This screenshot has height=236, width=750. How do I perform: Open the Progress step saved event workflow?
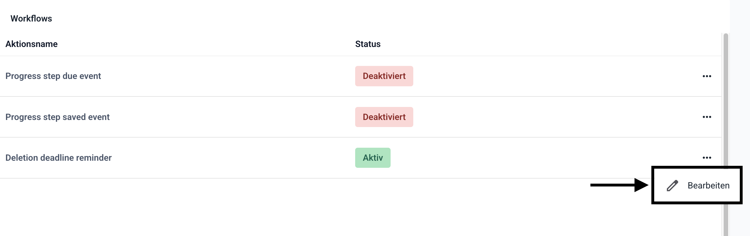click(x=57, y=117)
